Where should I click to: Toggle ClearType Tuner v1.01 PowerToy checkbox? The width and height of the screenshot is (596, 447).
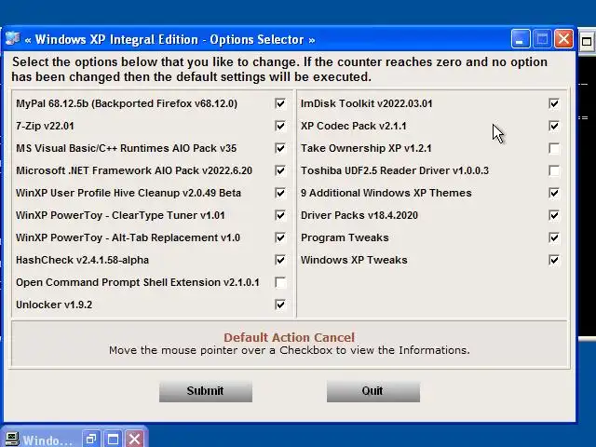point(280,215)
